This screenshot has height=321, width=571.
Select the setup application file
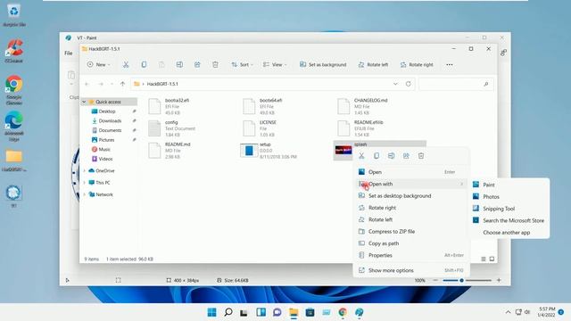tap(269, 151)
